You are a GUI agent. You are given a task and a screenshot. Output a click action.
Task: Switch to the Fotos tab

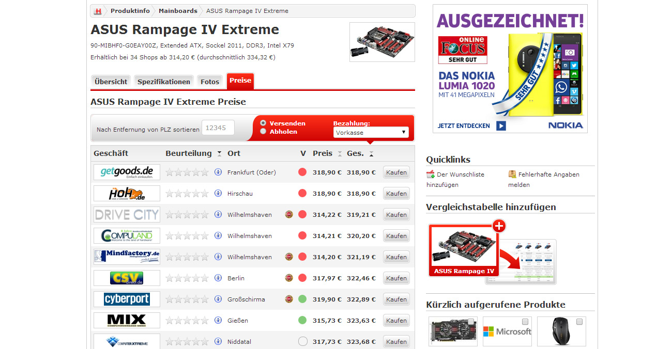(210, 82)
